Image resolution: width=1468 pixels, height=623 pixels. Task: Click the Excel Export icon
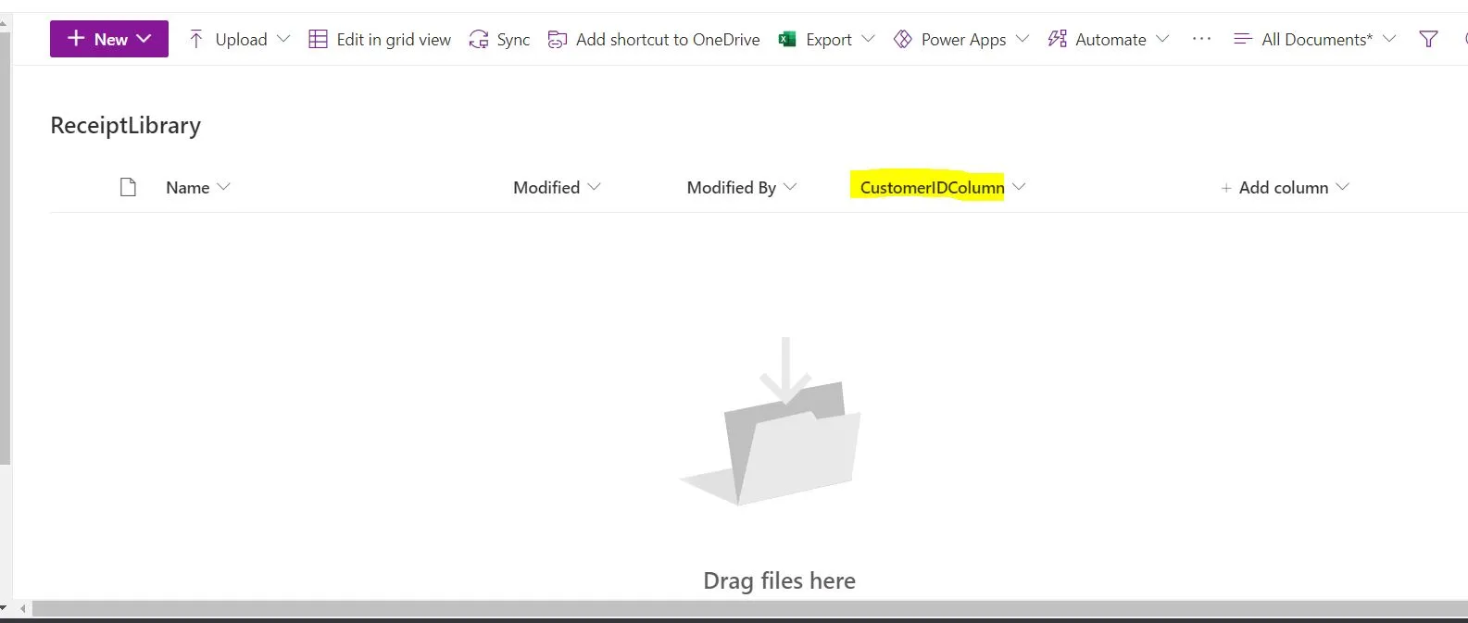click(x=787, y=39)
